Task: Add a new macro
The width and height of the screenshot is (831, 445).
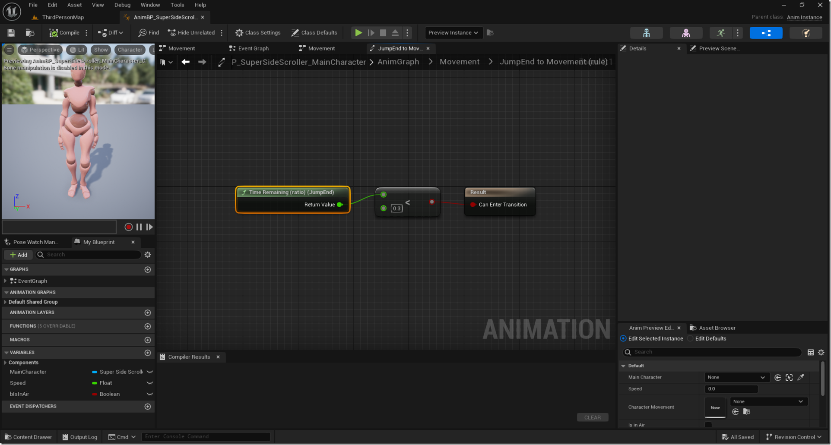Action: tap(148, 340)
